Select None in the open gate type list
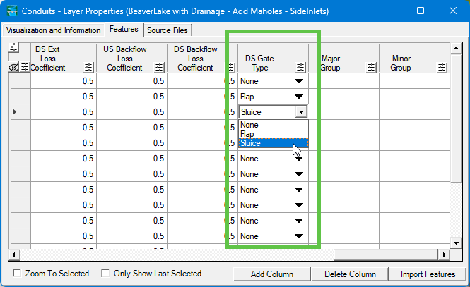Viewport: 470px width, 287px height. point(249,125)
